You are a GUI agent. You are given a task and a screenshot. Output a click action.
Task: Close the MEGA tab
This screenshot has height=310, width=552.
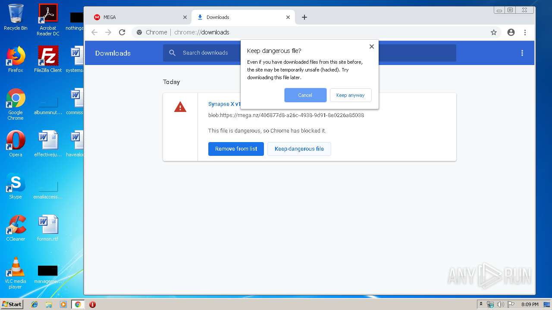pyautogui.click(x=185, y=17)
